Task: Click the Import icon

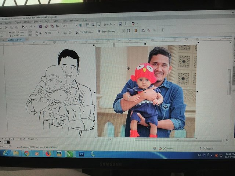Action: [47, 26]
